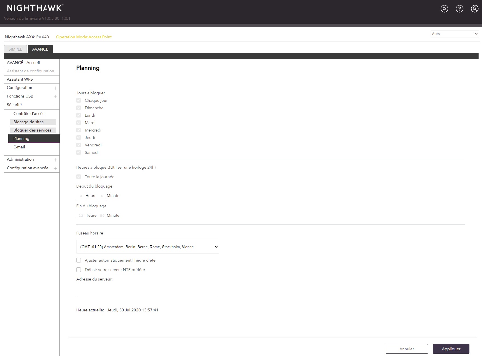Click the search icon in header

[x=444, y=9]
